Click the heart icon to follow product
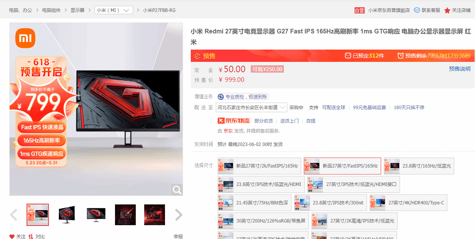Viewport: 475px width, 239px height. (x=12, y=236)
